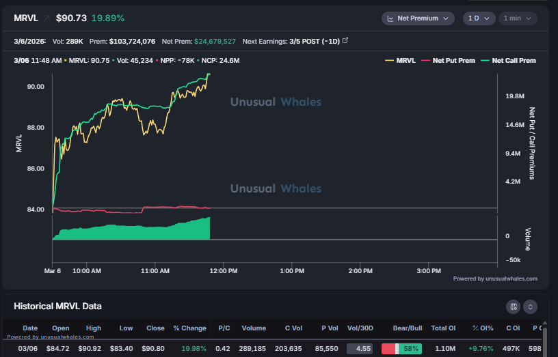Expand the 1 D timeframe dropdown
The height and width of the screenshot is (357, 558).
tap(479, 18)
